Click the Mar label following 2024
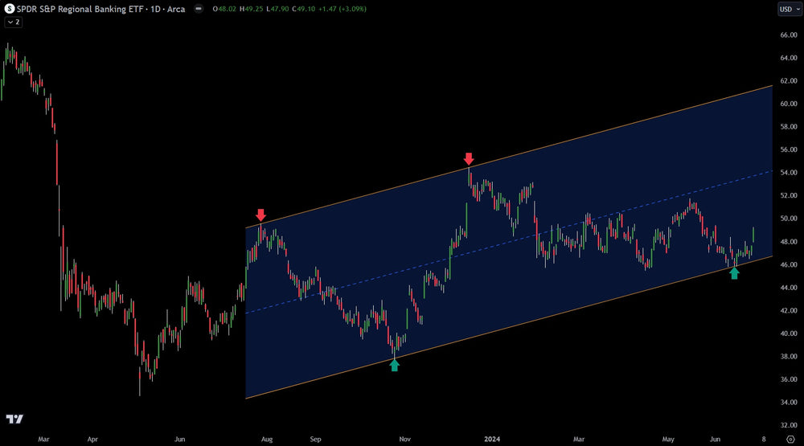The width and height of the screenshot is (804, 446). [x=578, y=440]
